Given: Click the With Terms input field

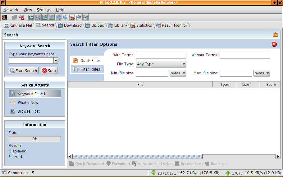Looking at the screenshot, I should [161, 55].
